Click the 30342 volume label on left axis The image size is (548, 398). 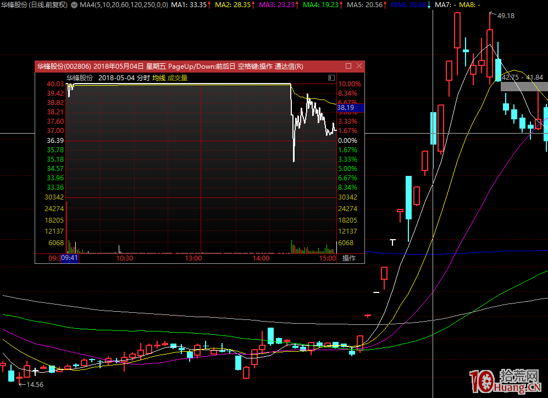[x=54, y=197]
